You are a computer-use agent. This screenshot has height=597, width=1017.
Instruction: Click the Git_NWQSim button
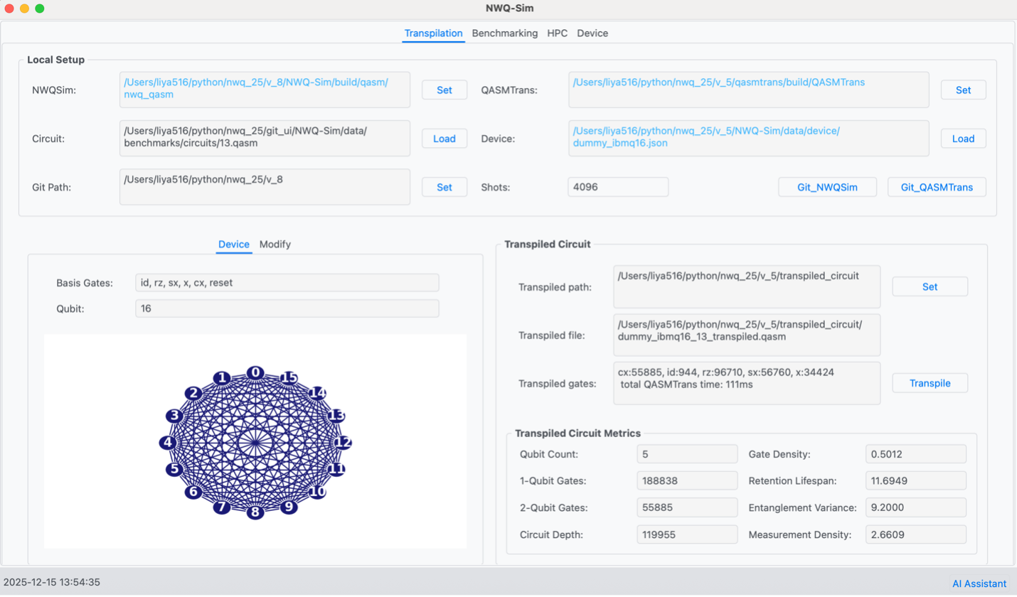click(829, 188)
